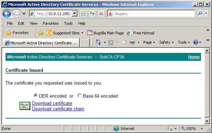Image resolution: width=212 pixels, height=133 pixels.
Task: Open the Favorites menu
Action: [x=50, y=23]
